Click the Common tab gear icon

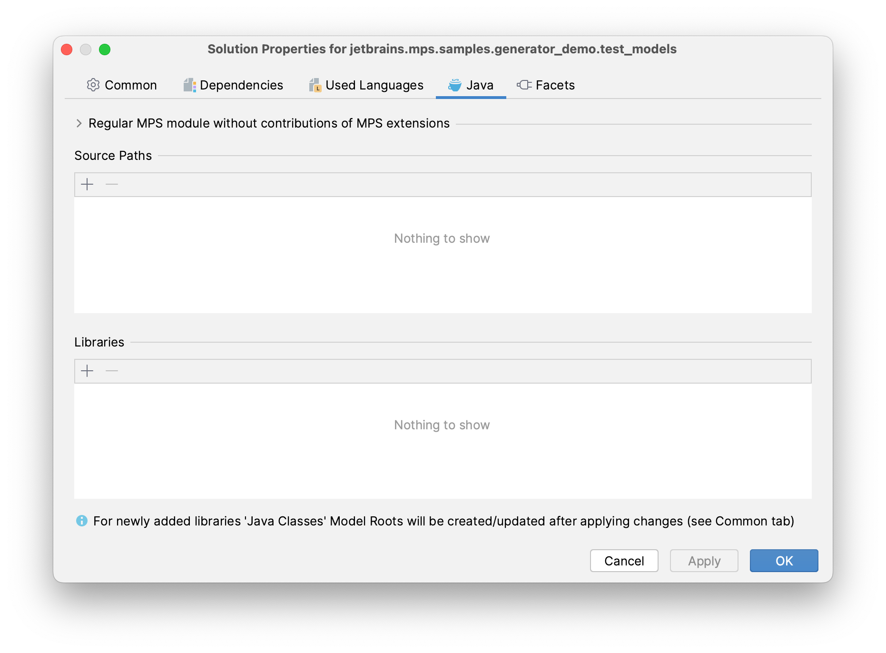click(93, 85)
